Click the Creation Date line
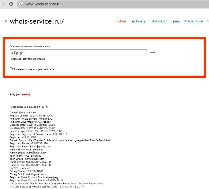This screenshot has width=209, height=189. (32, 128)
